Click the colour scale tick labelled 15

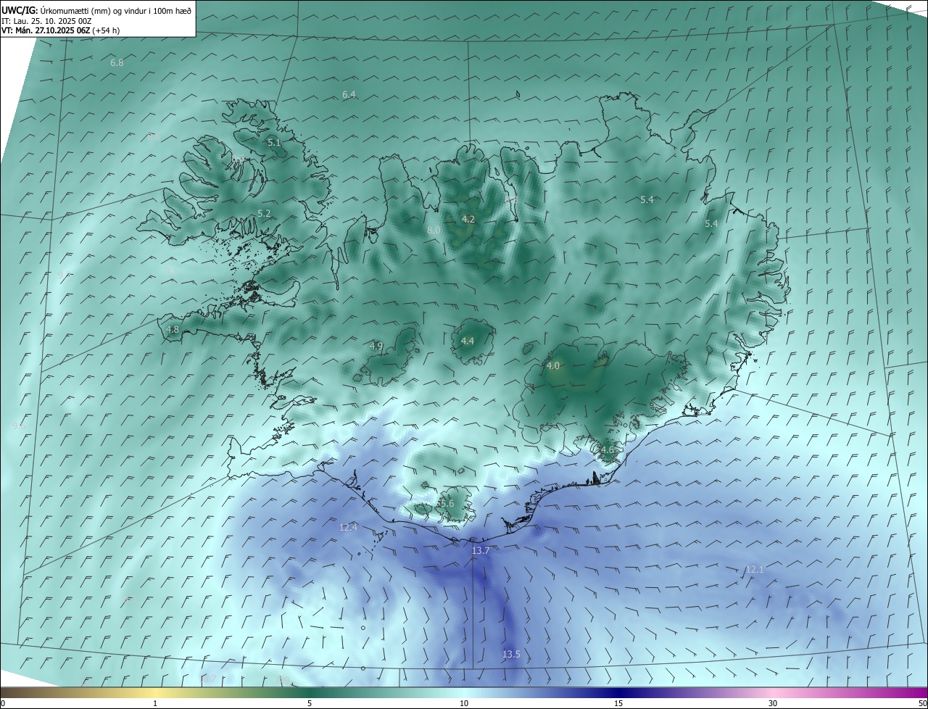[x=618, y=703]
